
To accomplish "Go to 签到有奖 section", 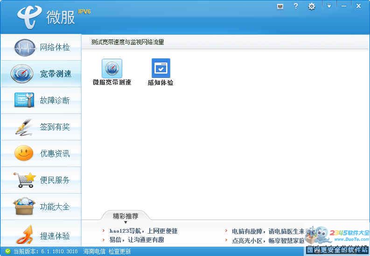I will [x=41, y=127].
